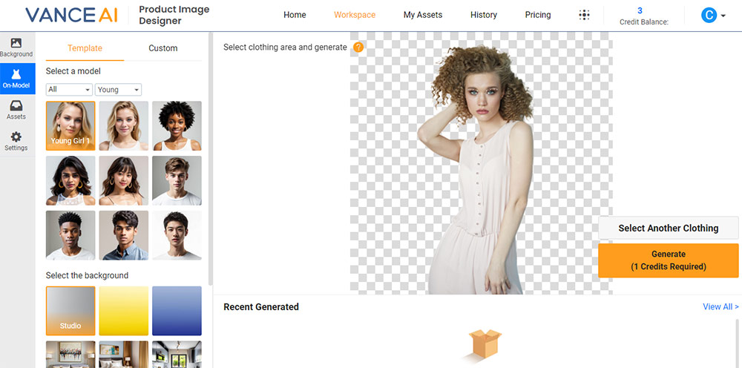Click the 'Credit Balance:' label
This screenshot has height=368, width=742.
pos(643,22)
